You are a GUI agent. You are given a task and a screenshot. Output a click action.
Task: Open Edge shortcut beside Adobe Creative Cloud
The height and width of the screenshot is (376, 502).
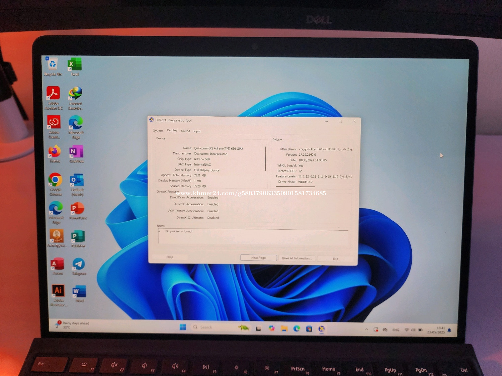pos(76,127)
